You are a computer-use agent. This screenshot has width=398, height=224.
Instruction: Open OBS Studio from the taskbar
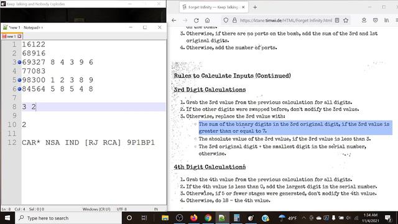(x=180, y=218)
